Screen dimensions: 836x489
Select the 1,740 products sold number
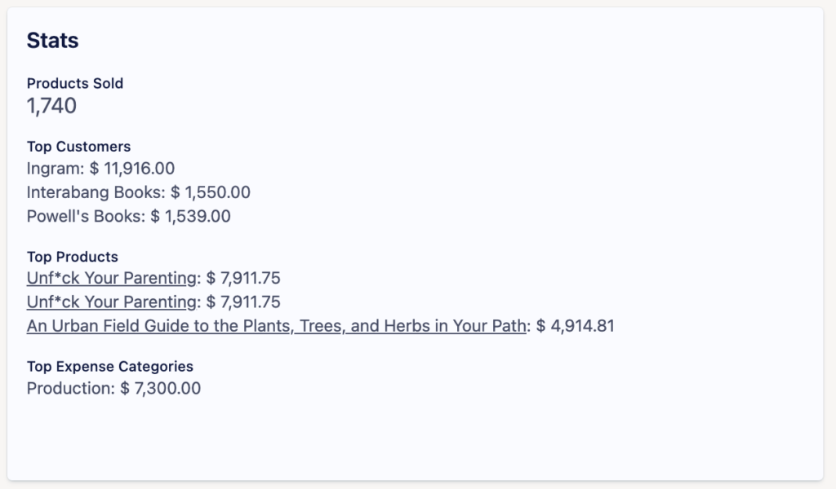[51, 106]
